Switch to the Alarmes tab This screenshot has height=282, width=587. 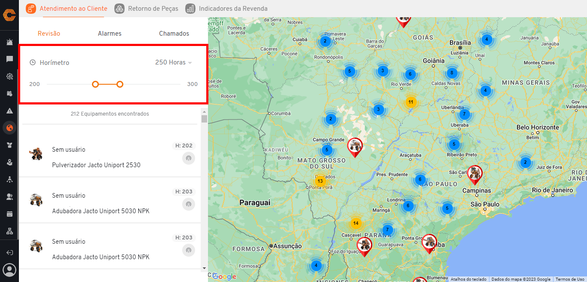(110, 34)
